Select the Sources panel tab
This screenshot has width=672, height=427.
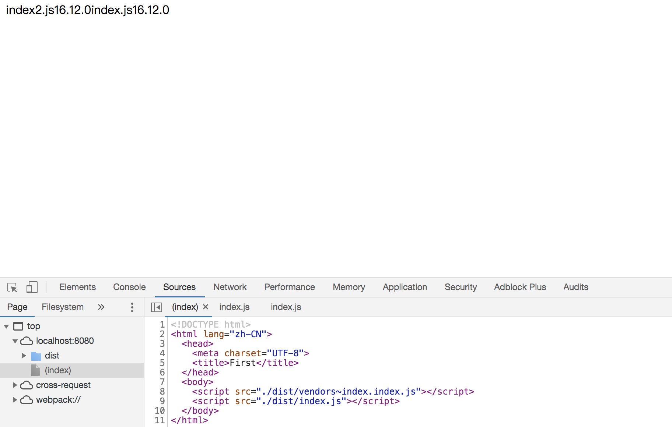(179, 287)
